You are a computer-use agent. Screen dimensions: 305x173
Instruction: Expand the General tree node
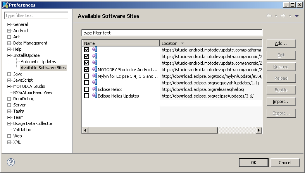9,24
